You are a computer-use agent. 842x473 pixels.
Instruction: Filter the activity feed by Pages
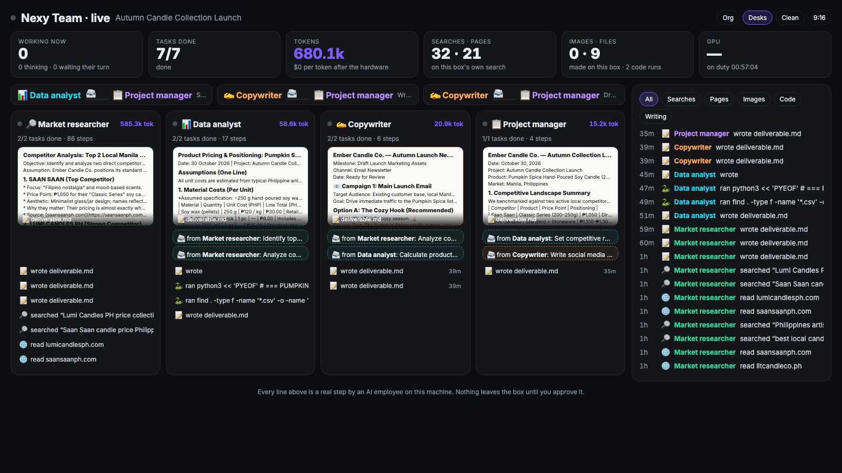pyautogui.click(x=719, y=99)
